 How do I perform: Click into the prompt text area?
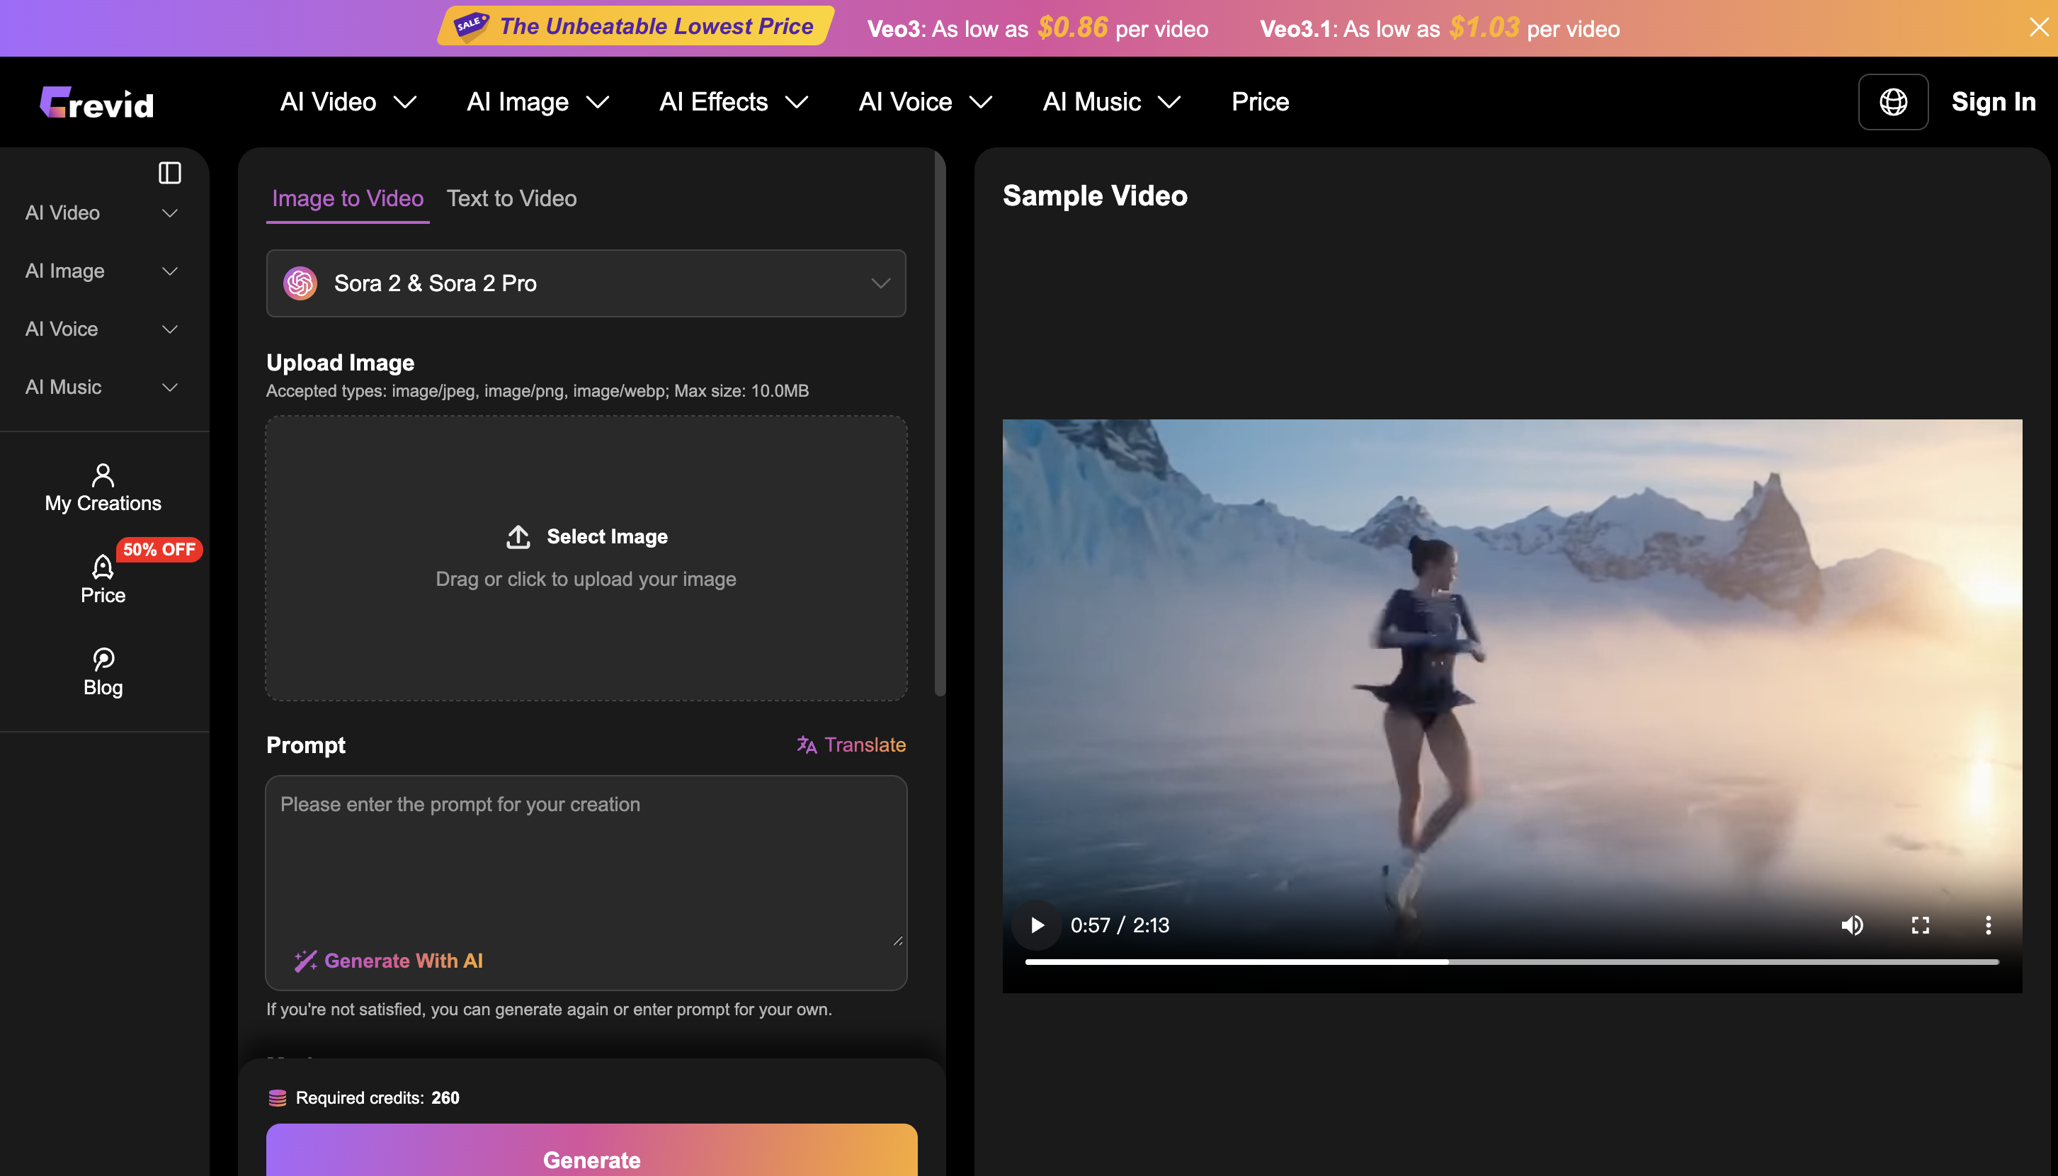[x=586, y=856]
